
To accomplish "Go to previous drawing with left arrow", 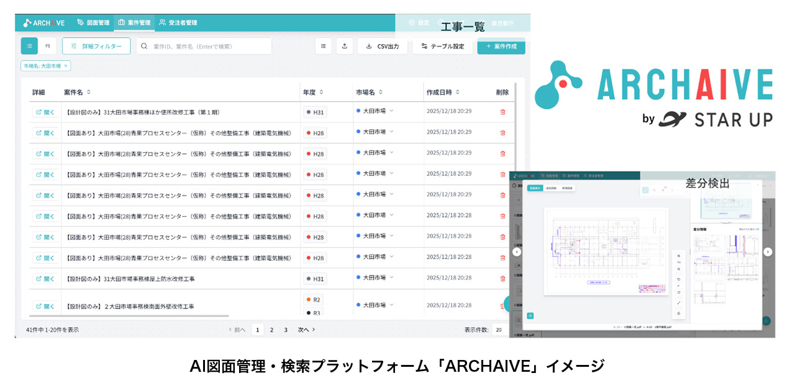I will tap(517, 251).
